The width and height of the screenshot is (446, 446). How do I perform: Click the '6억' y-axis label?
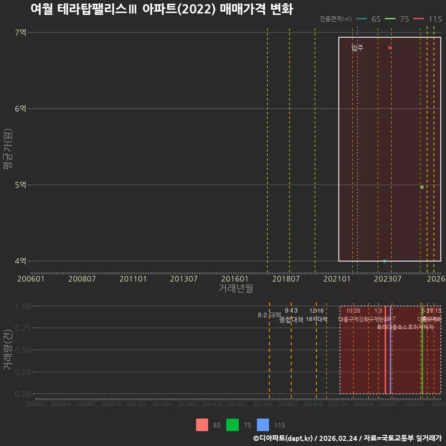coord(20,109)
